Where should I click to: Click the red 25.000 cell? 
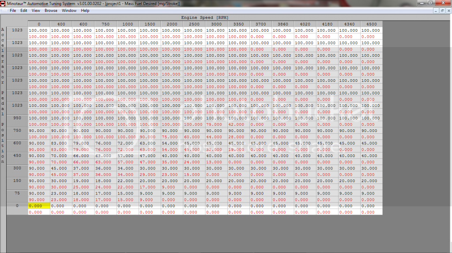point(83,187)
